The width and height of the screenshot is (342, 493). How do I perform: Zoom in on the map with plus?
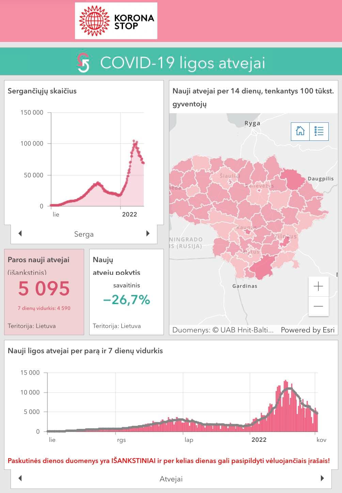(318, 286)
